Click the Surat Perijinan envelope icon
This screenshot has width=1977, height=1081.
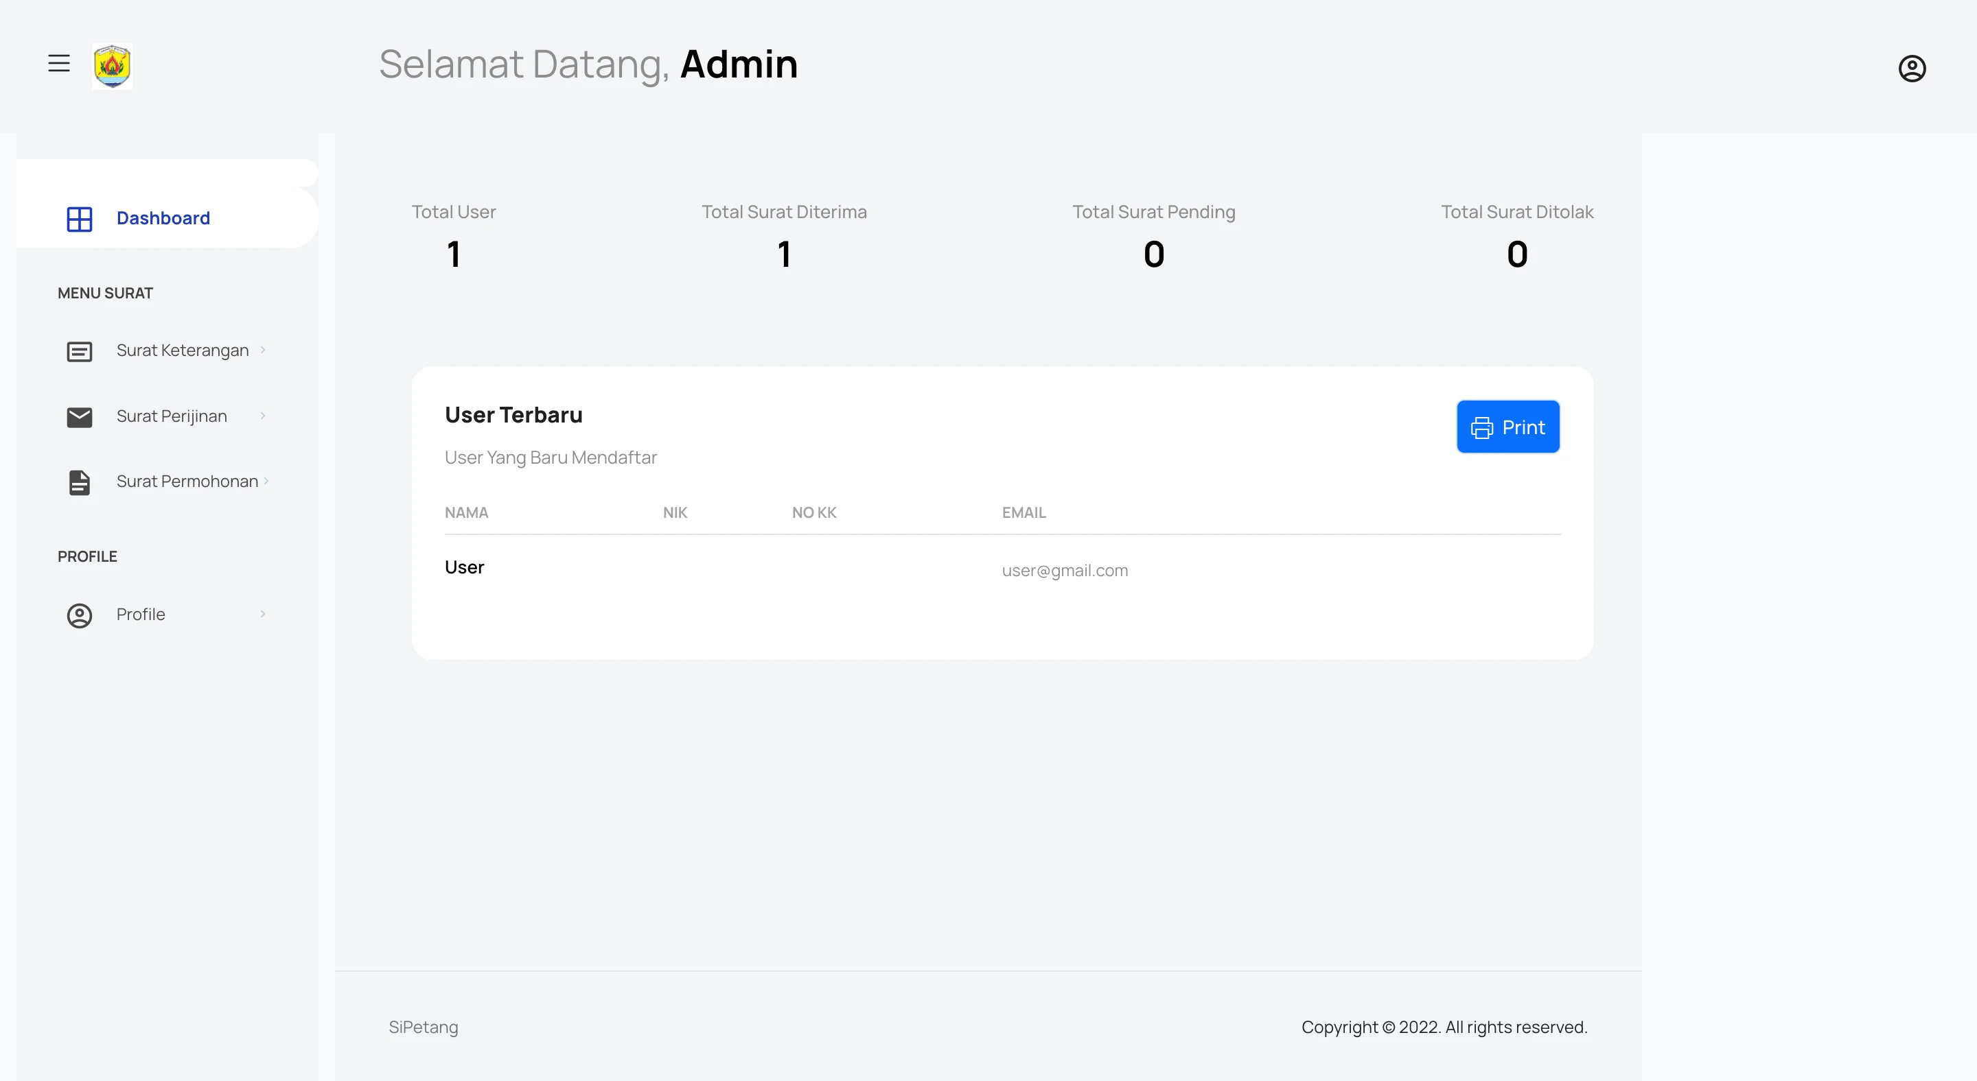[x=79, y=417]
